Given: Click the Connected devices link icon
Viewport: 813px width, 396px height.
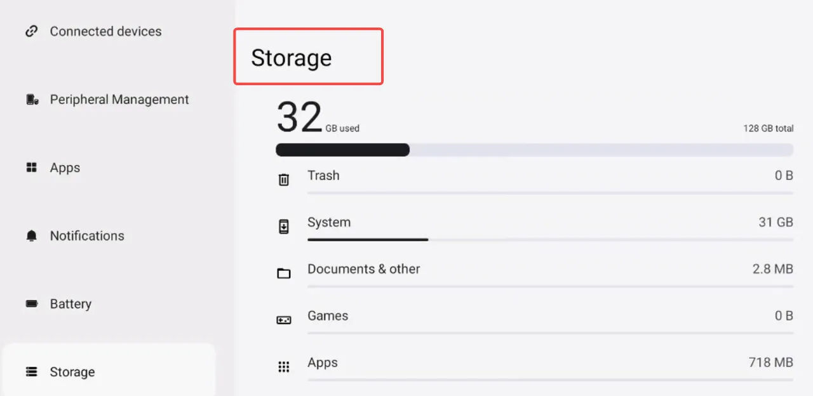Looking at the screenshot, I should [31, 31].
